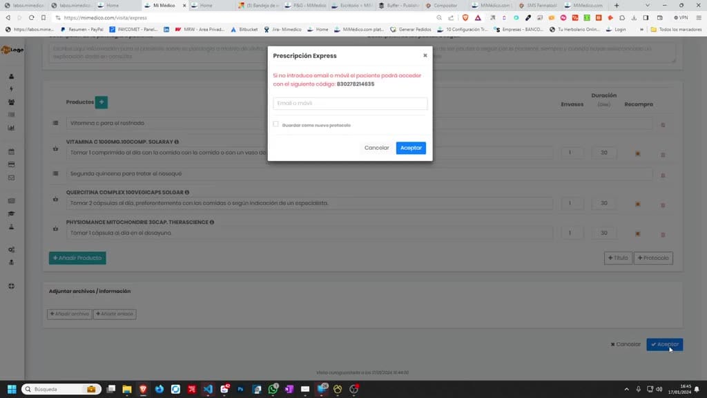Click Duración field for Quercitina Complex
The width and height of the screenshot is (707, 398).
(x=603, y=203)
